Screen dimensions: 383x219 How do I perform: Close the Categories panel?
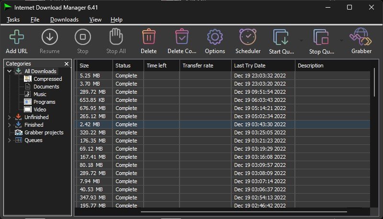point(67,64)
